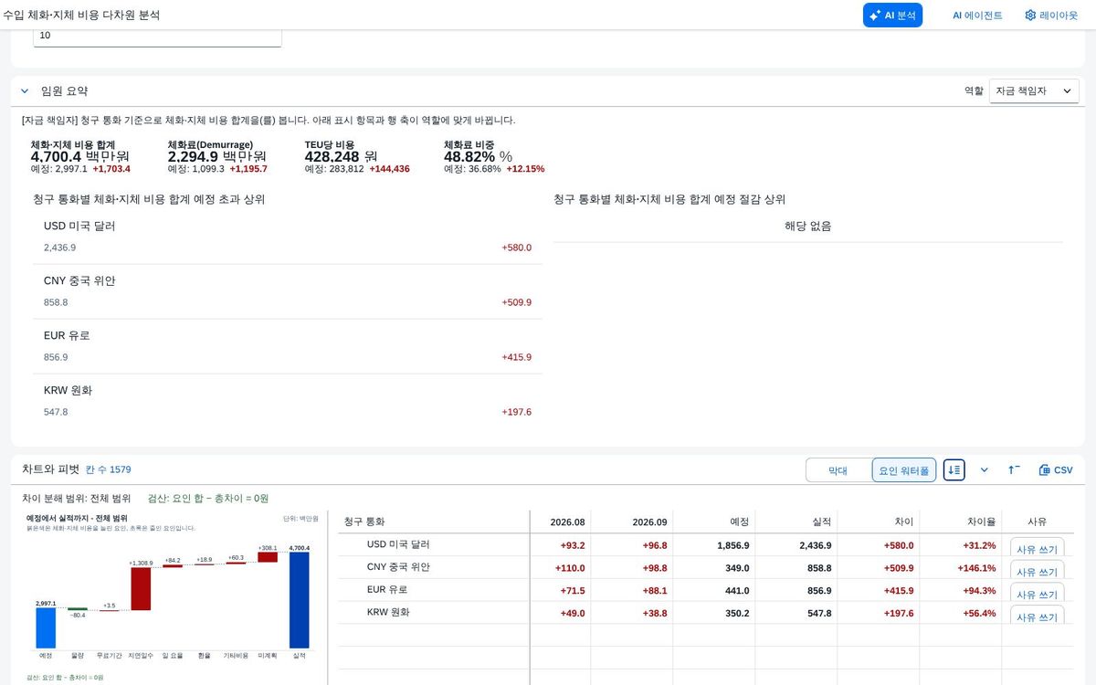Click the 체화·지체 비용 합계 KPI value 4,700.4
This screenshot has width=1096, height=685.
[x=56, y=156]
